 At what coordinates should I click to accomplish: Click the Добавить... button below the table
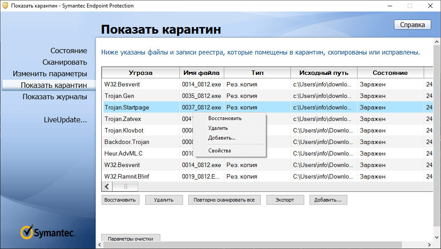(328, 200)
